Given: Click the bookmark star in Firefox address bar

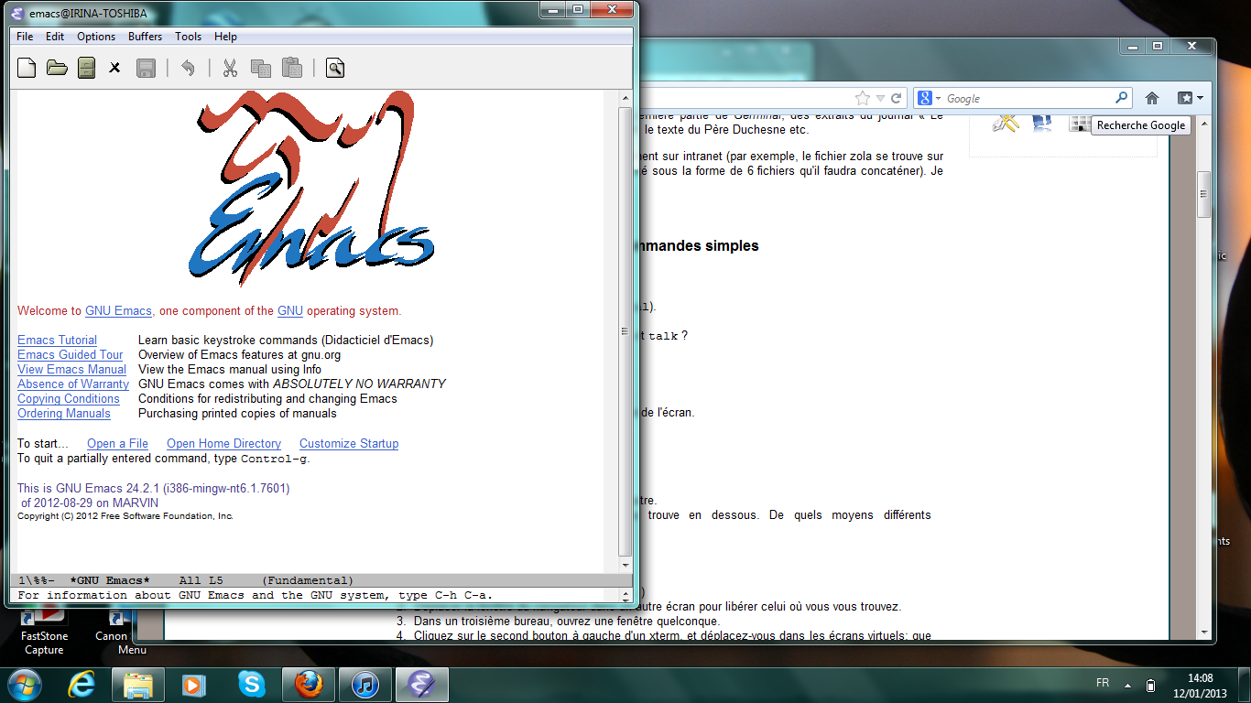Looking at the screenshot, I should click(863, 98).
